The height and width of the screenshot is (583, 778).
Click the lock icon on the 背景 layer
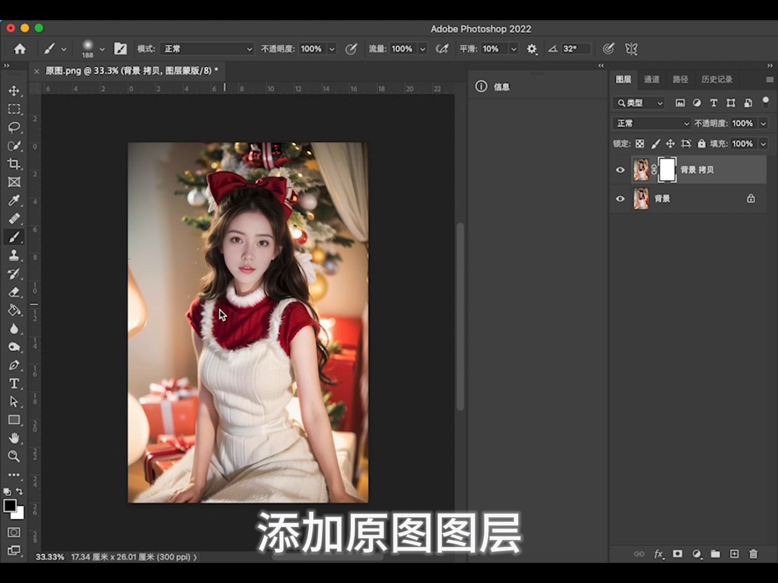[x=750, y=199]
